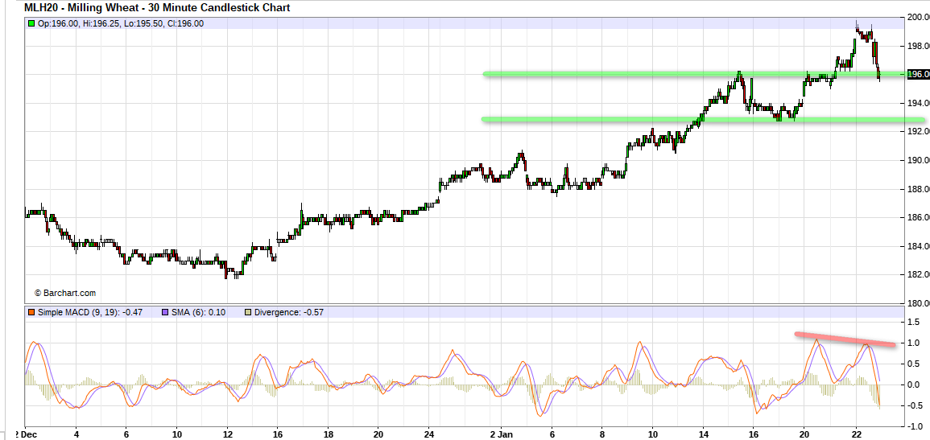930x440 pixels.
Task: Click the MLH20 Milling Wheat chart title
Action: [x=157, y=8]
